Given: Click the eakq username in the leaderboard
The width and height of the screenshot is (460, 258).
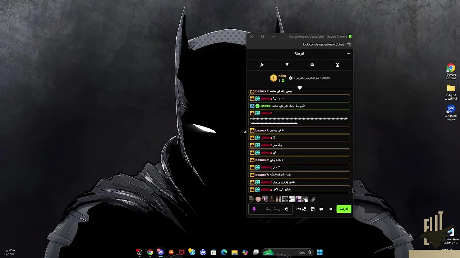Looking at the screenshot, I should (282, 76).
